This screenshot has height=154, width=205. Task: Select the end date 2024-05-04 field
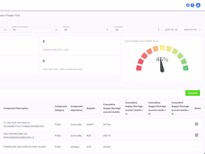(x=190, y=30)
